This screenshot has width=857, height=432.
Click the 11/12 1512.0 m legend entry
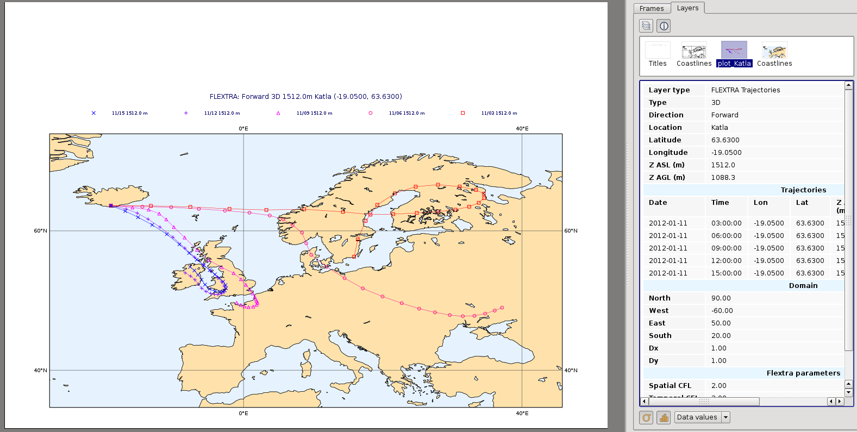222,113
